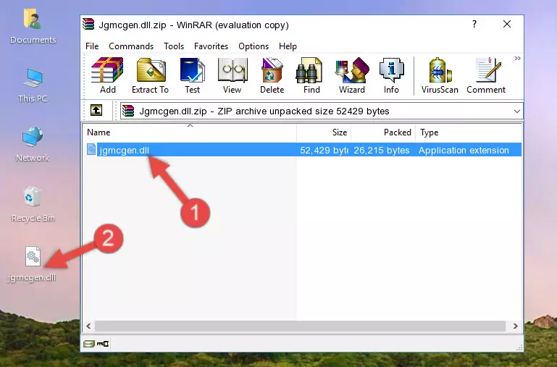
Task: Click the horizontal scrollbar left arrow
Action: 89,326
